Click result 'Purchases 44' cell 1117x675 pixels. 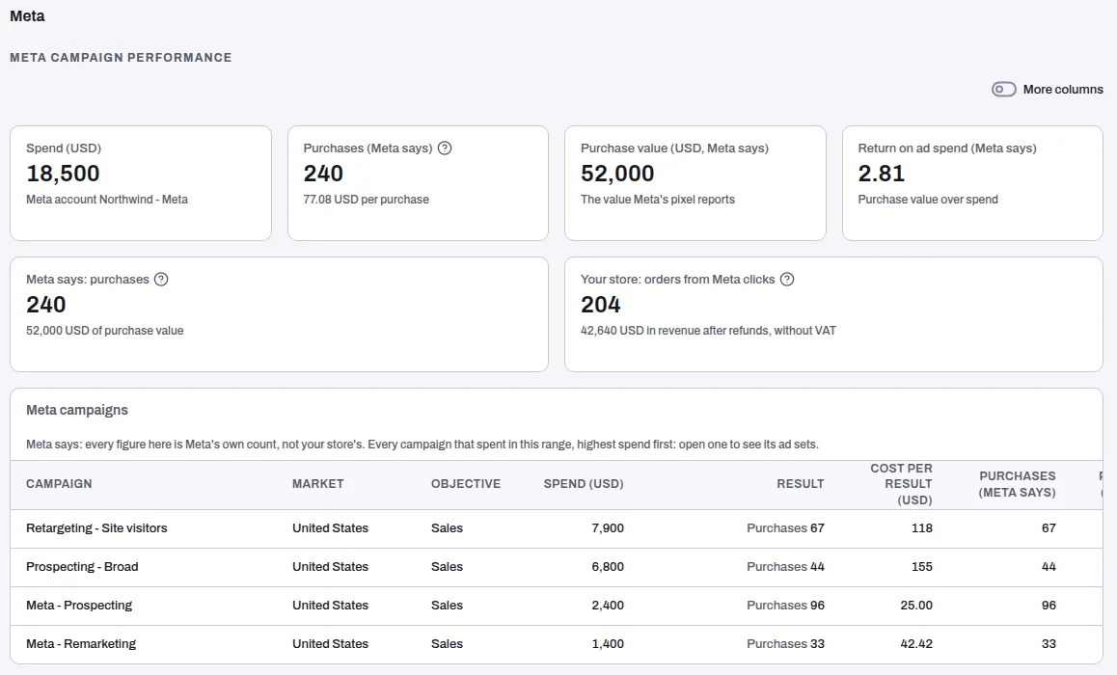click(785, 567)
